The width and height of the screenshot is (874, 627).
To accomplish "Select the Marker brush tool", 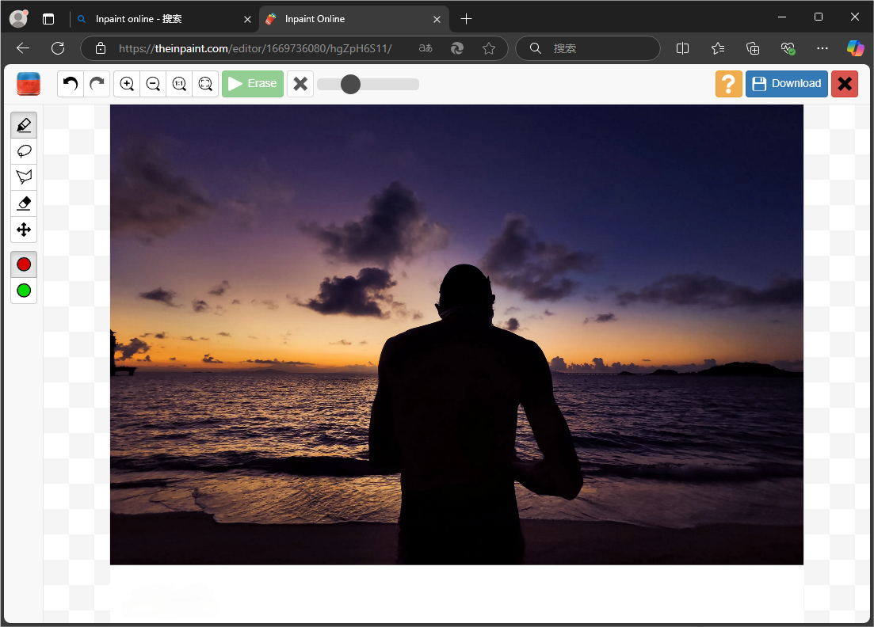I will pos(24,125).
